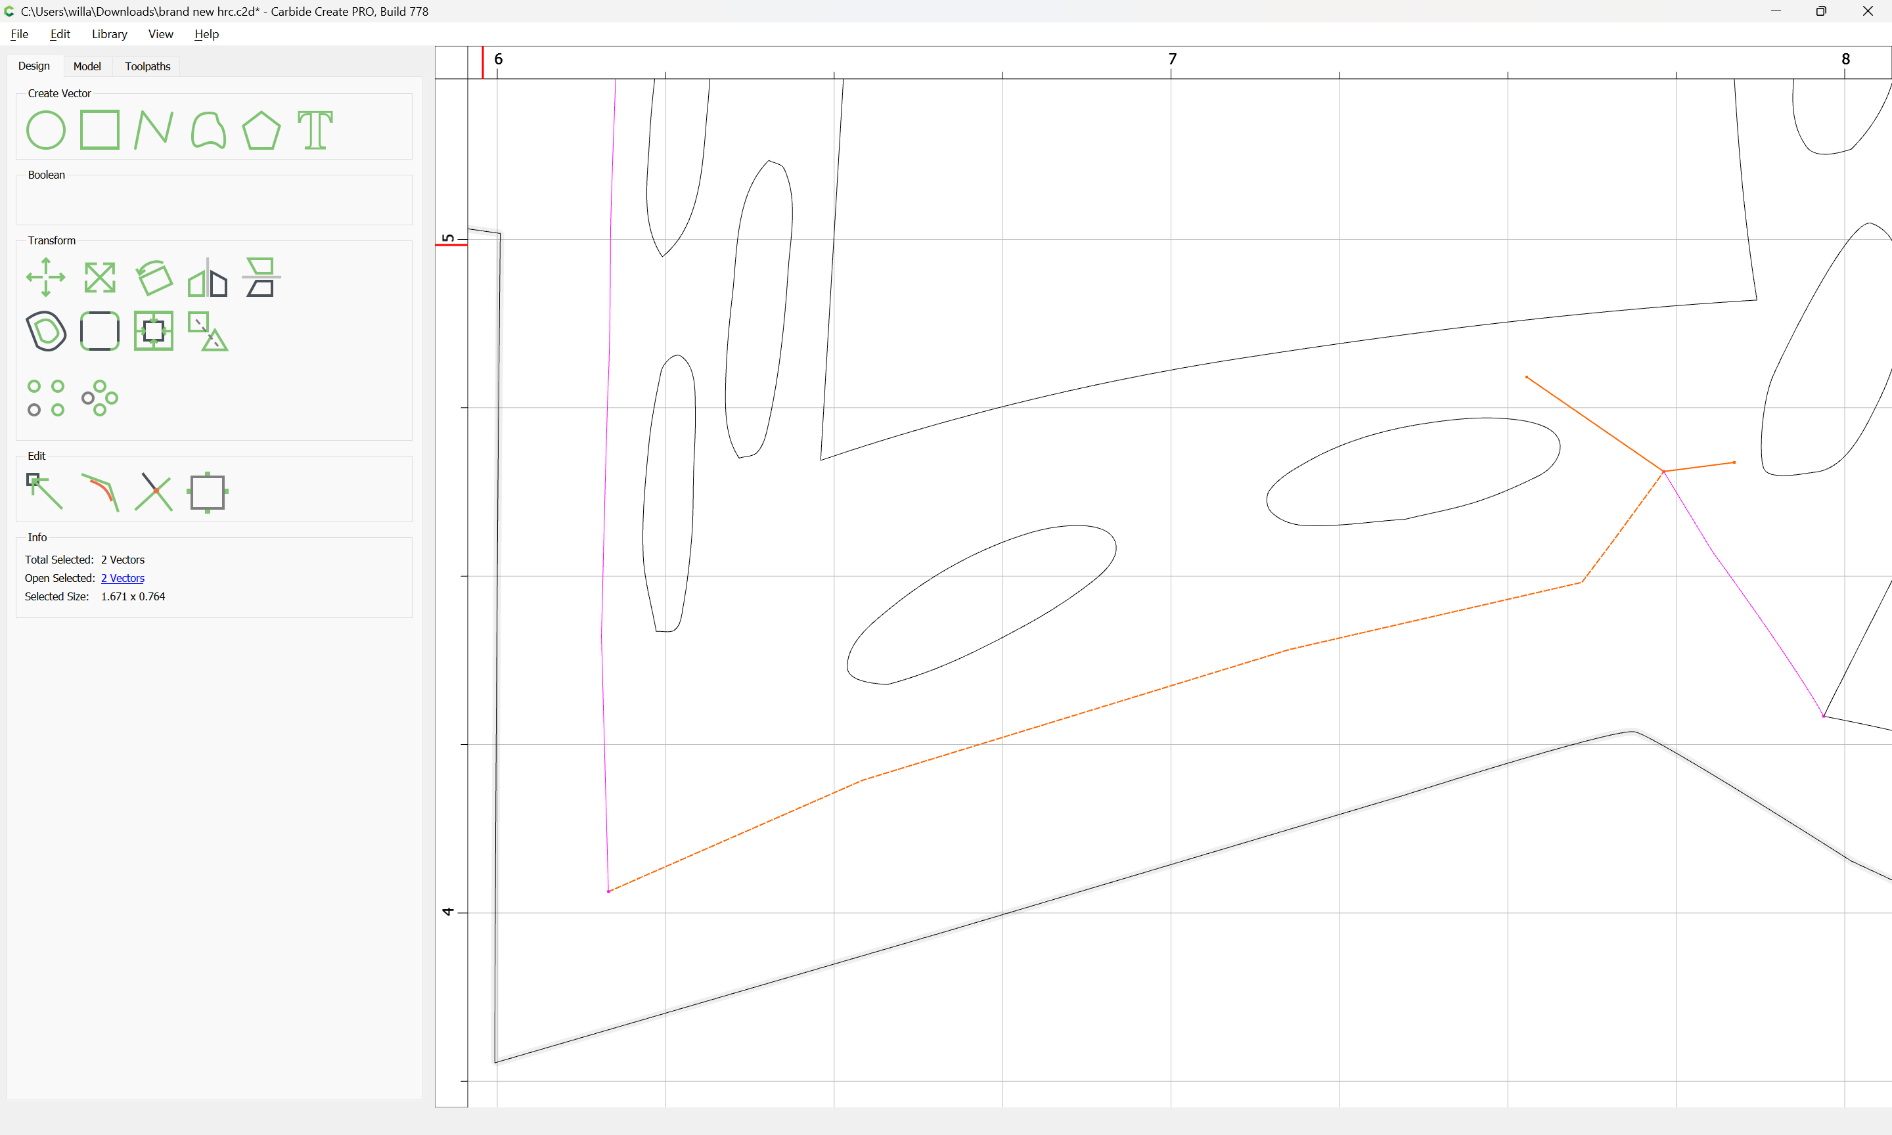
Task: Open the Trace/Scale shapes tool
Action: click(208, 331)
